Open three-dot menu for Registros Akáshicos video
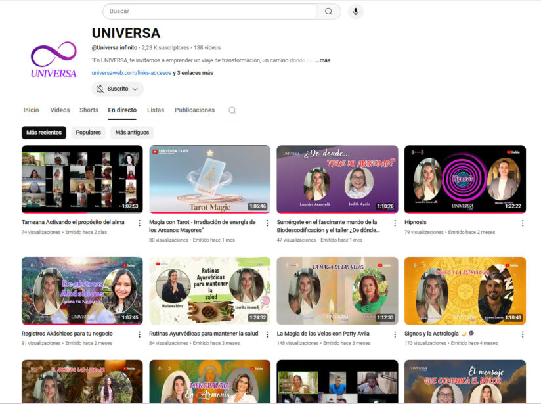Viewport: 541px width, 404px height. (139, 334)
